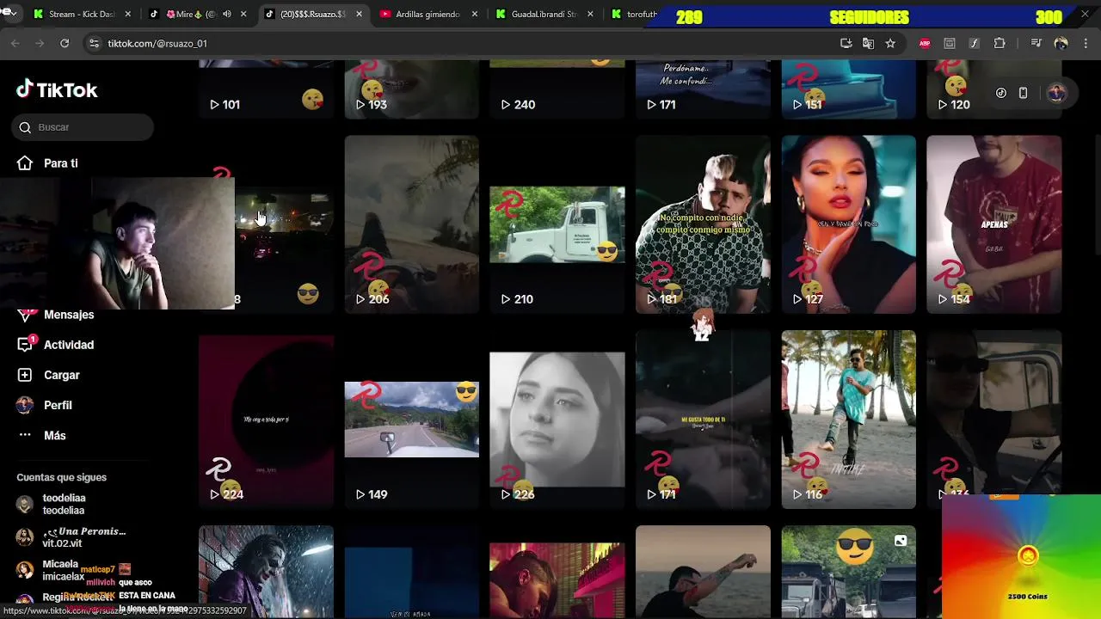Click the Actividad notification icon

coord(26,344)
